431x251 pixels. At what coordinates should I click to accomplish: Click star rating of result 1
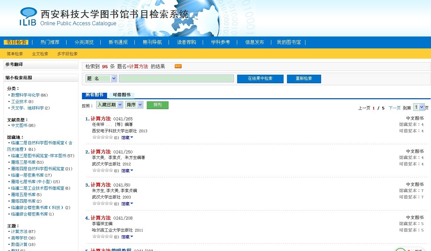tap(103, 137)
